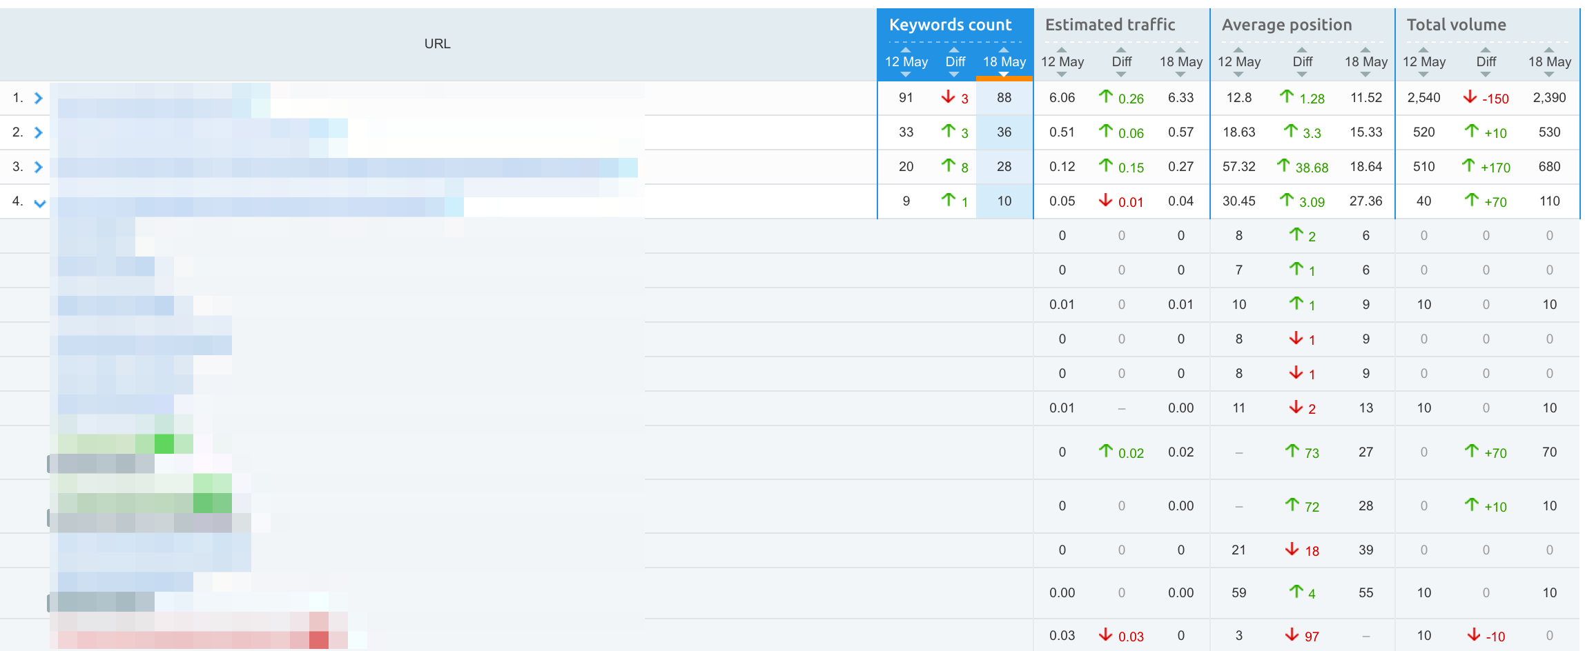
Task: Click descending arrow below Average position 12 May
Action: [1238, 74]
